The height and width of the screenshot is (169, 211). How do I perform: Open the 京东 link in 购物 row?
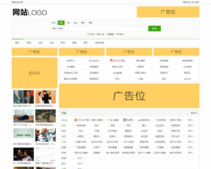[x=81, y=131]
